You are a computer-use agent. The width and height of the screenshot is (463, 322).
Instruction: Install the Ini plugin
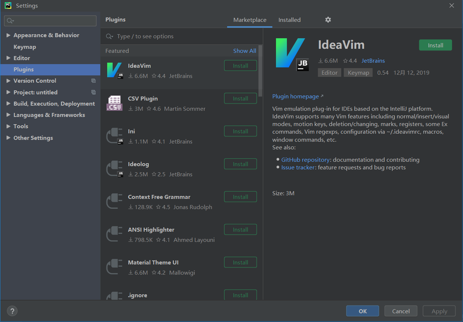(241, 131)
